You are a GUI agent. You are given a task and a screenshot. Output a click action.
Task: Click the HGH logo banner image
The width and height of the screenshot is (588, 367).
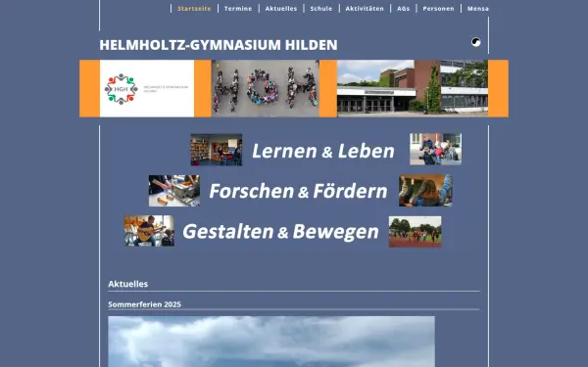click(x=147, y=88)
